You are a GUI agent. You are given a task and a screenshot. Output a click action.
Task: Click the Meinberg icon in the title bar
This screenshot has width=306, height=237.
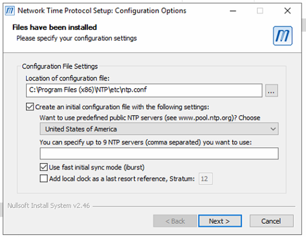[9, 10]
